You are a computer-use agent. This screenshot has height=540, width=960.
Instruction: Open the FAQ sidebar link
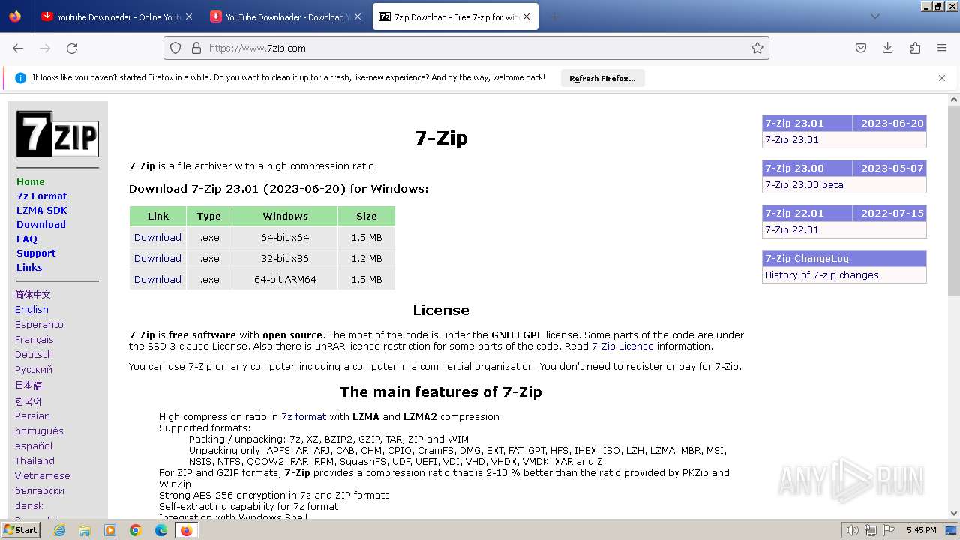[x=27, y=238]
